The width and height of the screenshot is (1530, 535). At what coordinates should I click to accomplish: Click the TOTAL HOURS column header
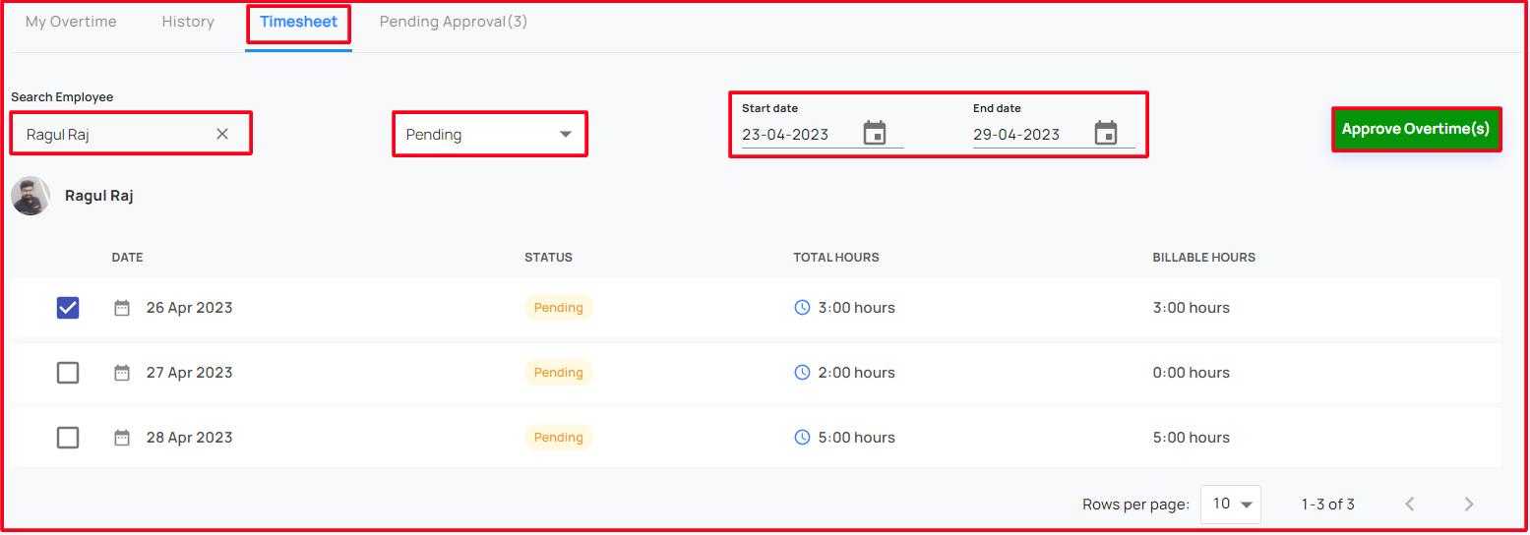click(836, 258)
